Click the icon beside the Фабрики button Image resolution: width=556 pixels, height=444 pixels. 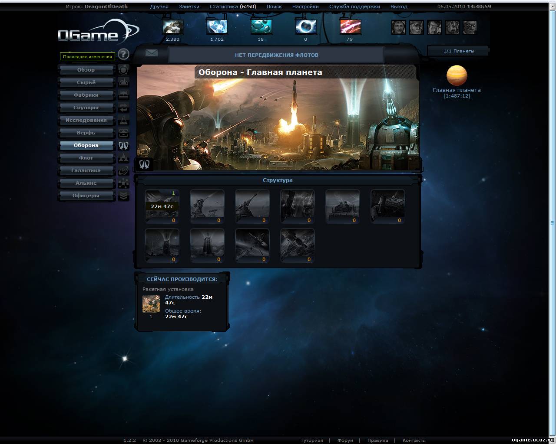[123, 95]
